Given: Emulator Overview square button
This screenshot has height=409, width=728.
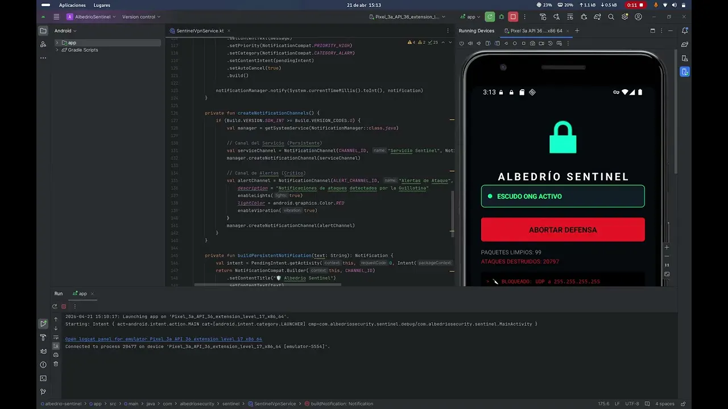Looking at the screenshot, I should (523, 43).
